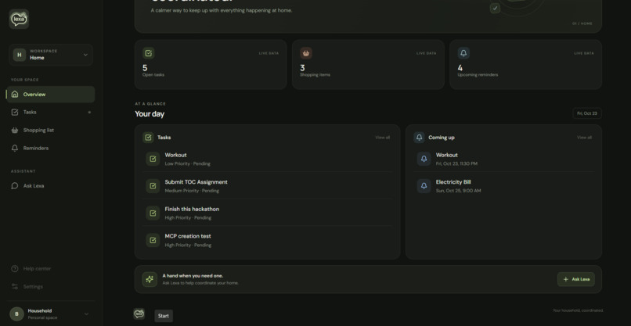Click the Tasks panel header icon
The height and width of the screenshot is (326, 631).
[148, 138]
